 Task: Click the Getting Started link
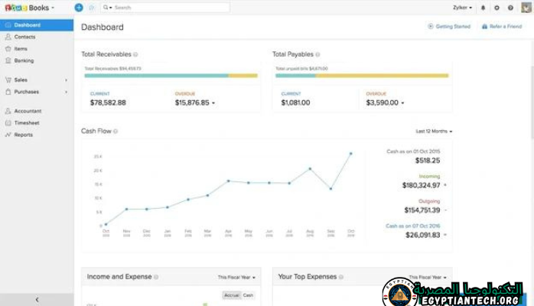452,27
